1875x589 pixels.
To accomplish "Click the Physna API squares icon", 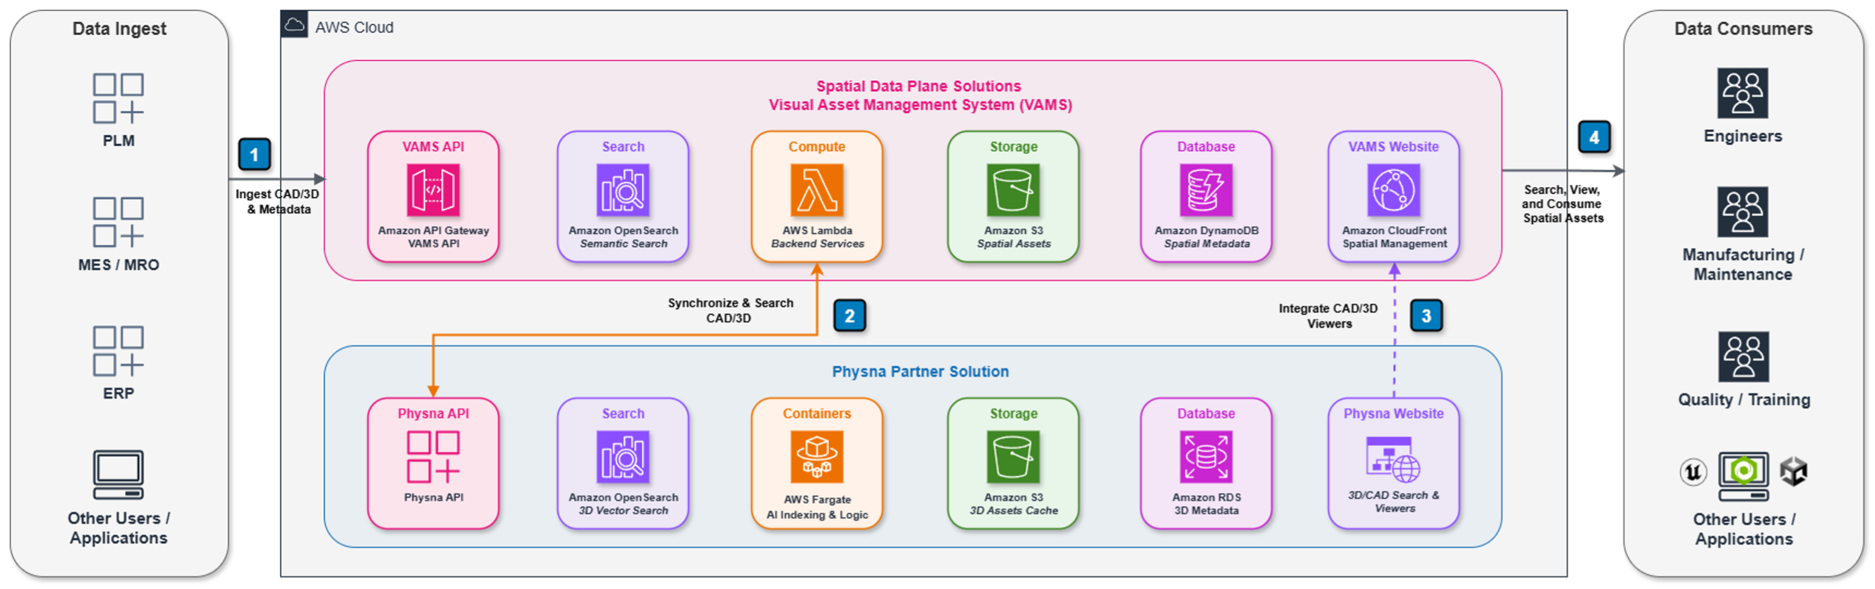I will pos(433,457).
